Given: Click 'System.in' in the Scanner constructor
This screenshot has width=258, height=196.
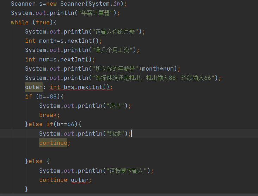Looking at the screenshot, I should point(104,4).
